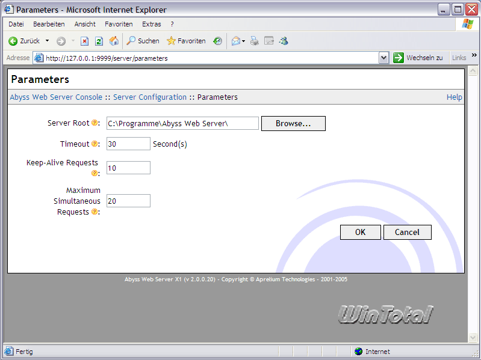This screenshot has height=360, width=481.
Task: Open the Help link
Action: (455, 97)
